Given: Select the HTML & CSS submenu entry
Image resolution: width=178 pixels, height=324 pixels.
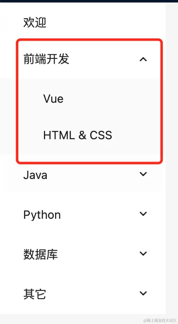Looking at the screenshot, I should click(78, 135).
